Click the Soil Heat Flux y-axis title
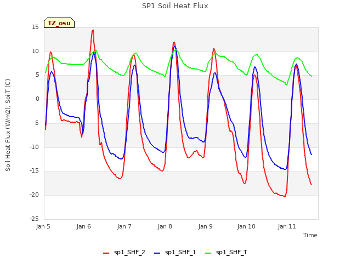The width and height of the screenshot is (351, 263). (8, 125)
